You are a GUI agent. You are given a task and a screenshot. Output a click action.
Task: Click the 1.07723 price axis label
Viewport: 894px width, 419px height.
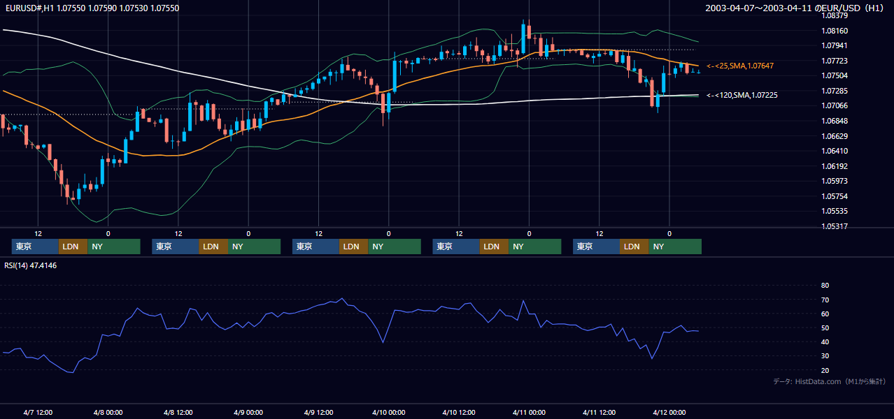pyautogui.click(x=835, y=61)
